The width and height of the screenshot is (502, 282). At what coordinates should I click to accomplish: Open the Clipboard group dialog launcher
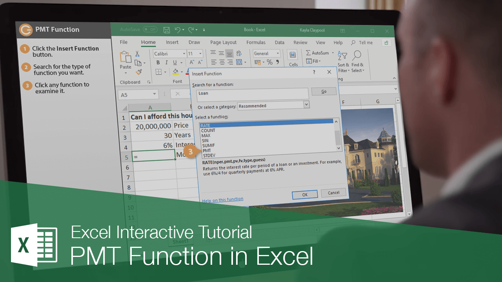(x=149, y=82)
